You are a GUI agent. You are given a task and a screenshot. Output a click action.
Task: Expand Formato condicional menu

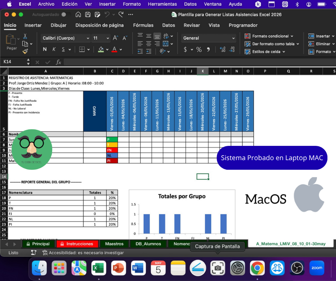(x=269, y=36)
